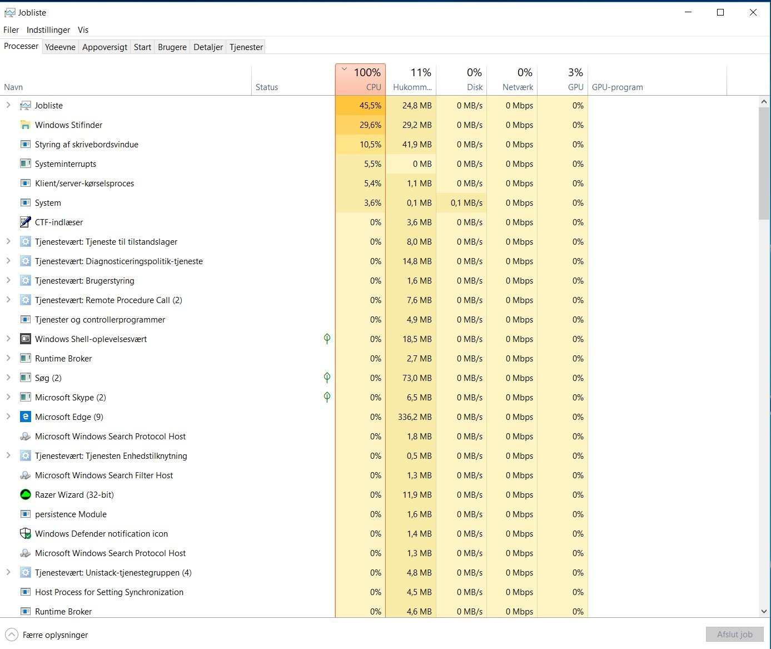Expand Tjenestevært: Remote Procedure Call (2)

click(x=8, y=300)
